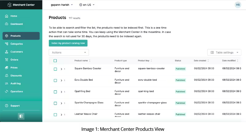
Task: Open the Opal King Bed product
Action: tap(82, 91)
